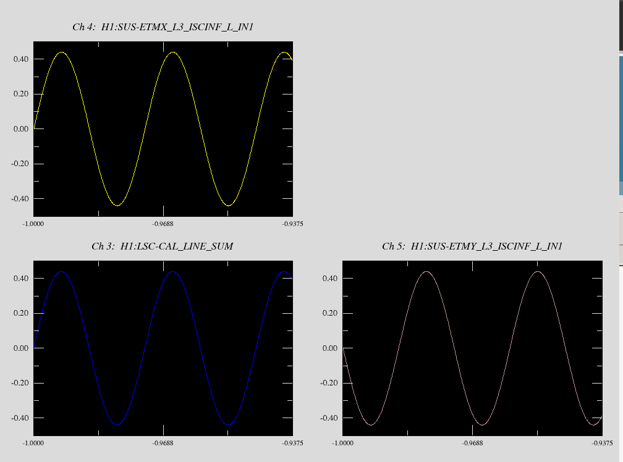
Task: Click the -0.9688 x-axis label under Ch 3
Action: (163, 443)
